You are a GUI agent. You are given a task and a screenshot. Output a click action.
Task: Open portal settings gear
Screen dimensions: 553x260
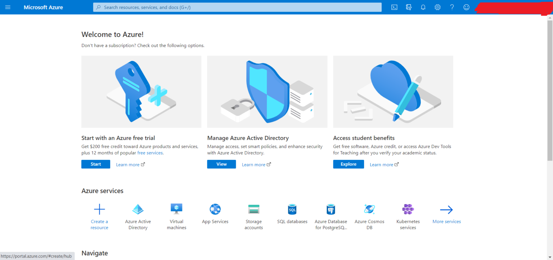(437, 7)
